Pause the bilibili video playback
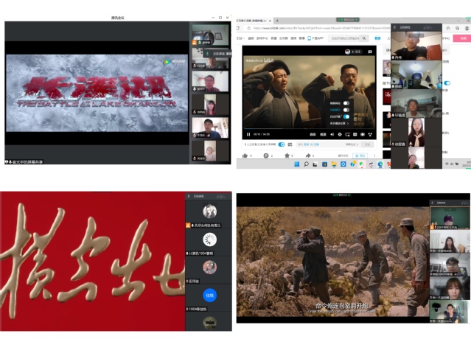471x353 pixels. coord(248,135)
